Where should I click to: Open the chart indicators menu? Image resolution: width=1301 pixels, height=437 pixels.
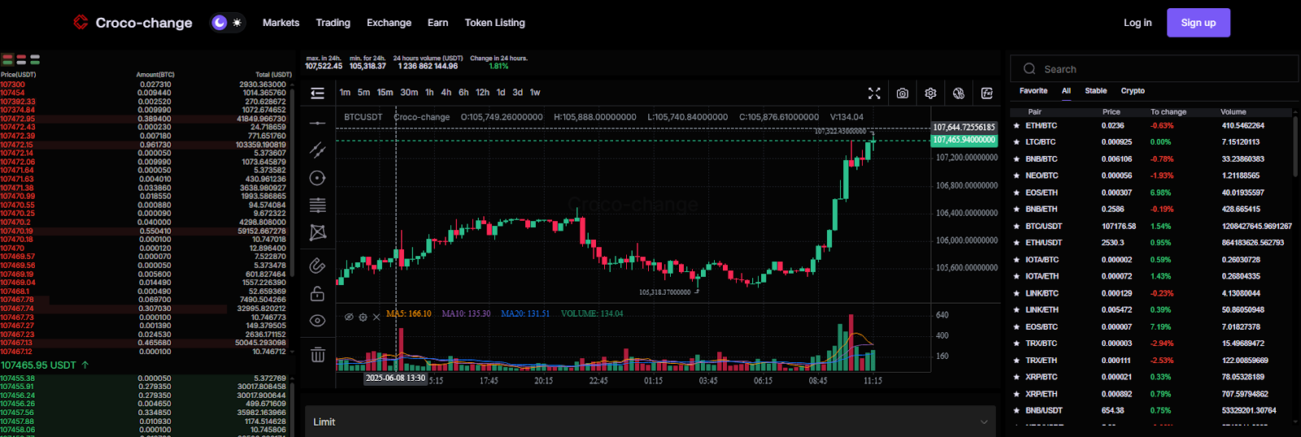(x=987, y=93)
